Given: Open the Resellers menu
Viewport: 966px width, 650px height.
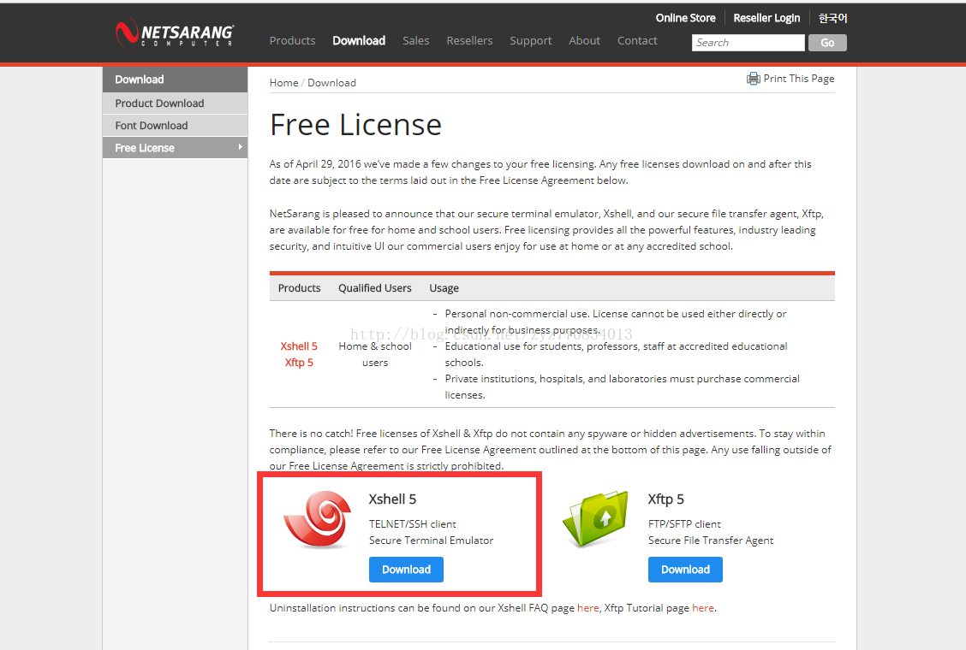Looking at the screenshot, I should (469, 41).
